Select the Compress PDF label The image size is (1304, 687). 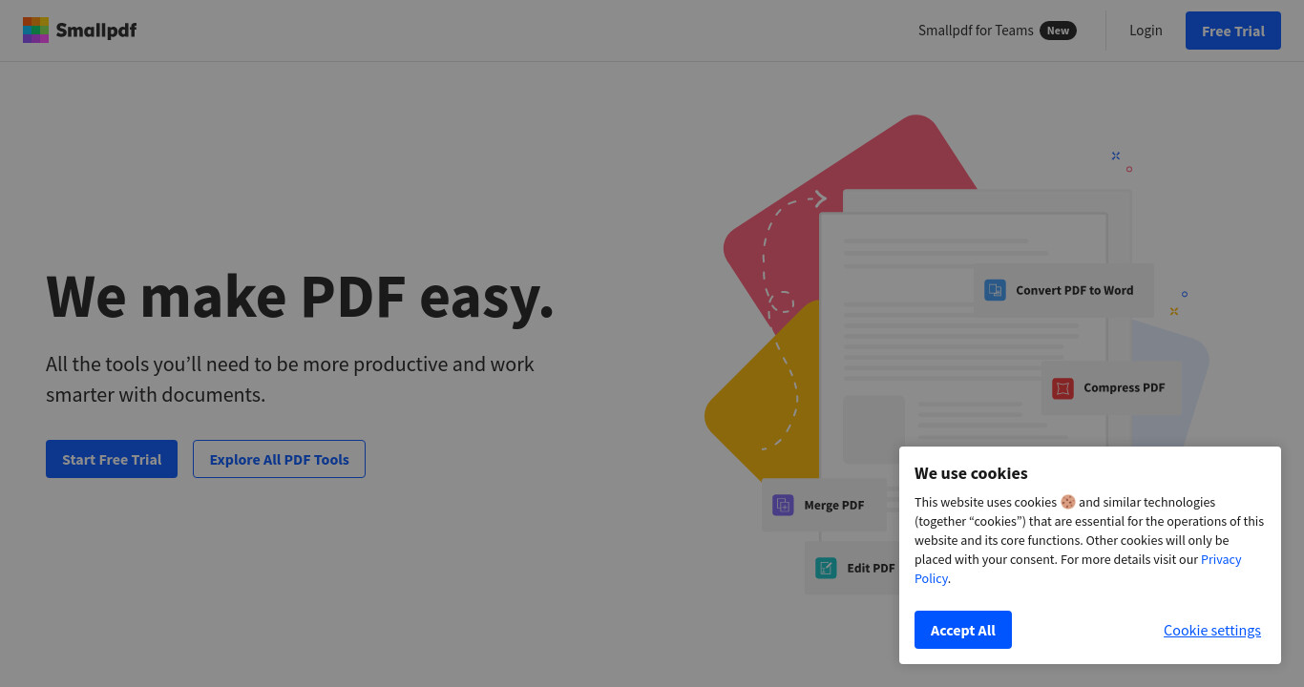(1125, 388)
